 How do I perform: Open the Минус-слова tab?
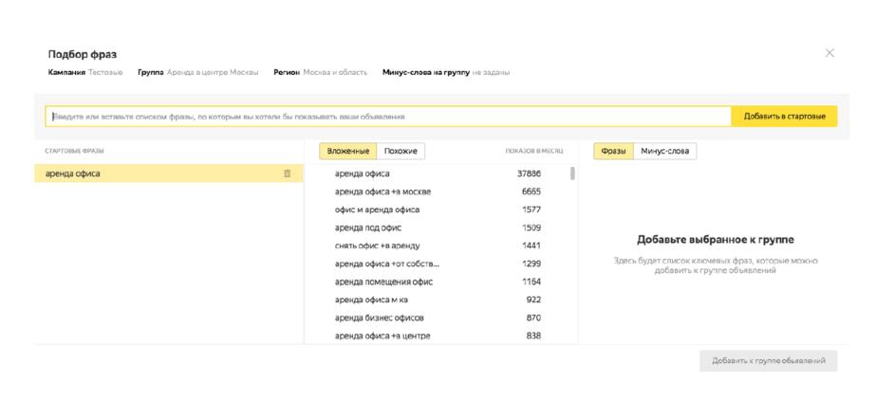(x=664, y=152)
